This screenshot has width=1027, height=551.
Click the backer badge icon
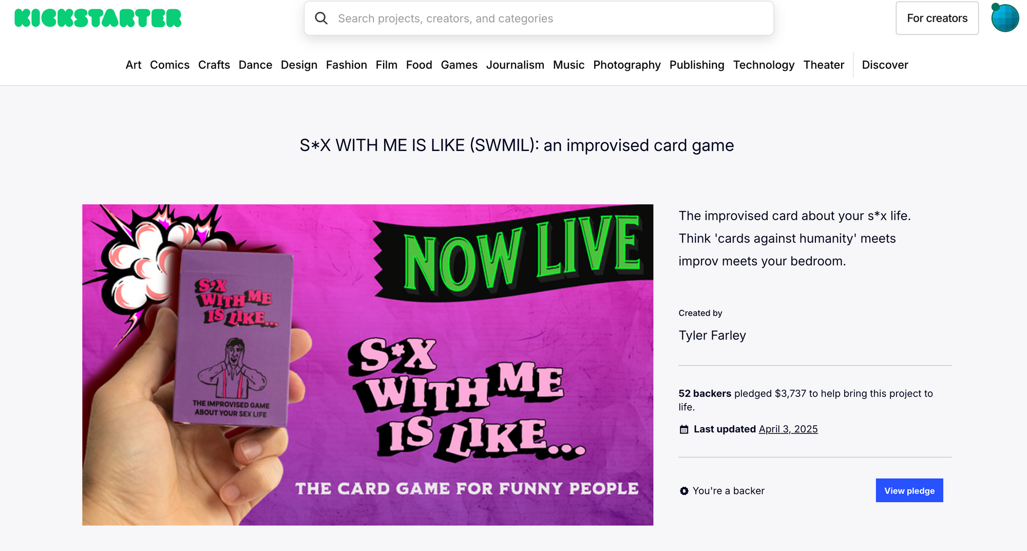point(684,491)
